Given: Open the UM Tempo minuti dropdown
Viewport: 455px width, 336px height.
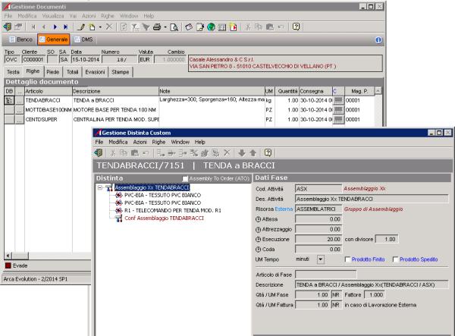Looking at the screenshot, I should pos(320,259).
